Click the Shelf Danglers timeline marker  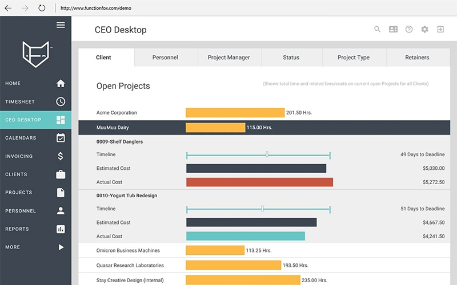(267, 154)
